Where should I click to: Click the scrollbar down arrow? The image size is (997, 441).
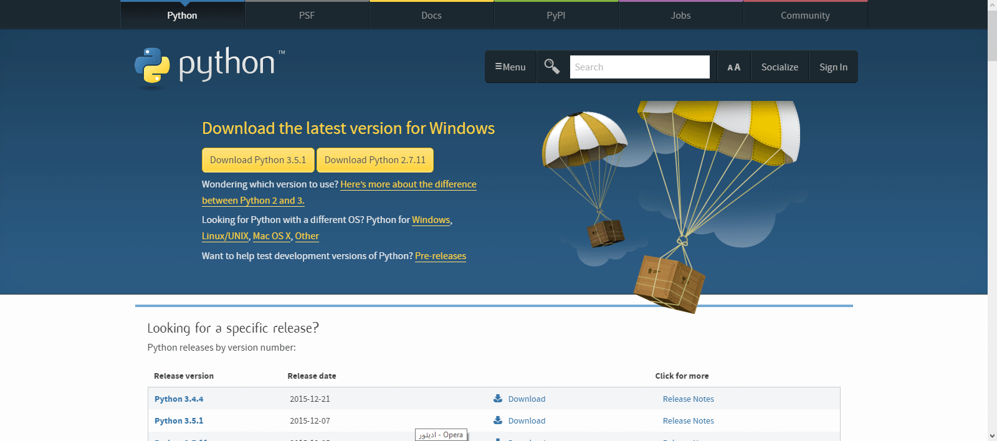coord(992,436)
